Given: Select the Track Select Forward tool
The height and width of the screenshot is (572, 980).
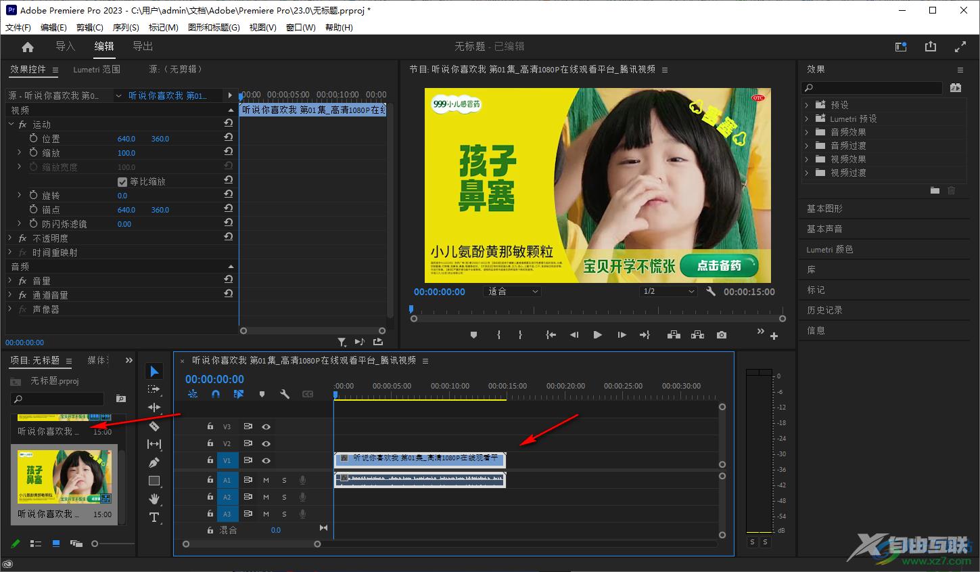Looking at the screenshot, I should (154, 389).
